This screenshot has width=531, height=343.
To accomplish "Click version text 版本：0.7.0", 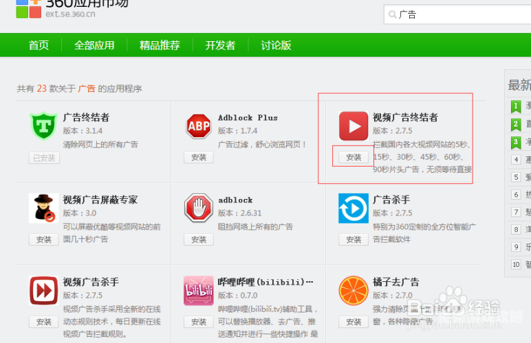I will 238,296.
